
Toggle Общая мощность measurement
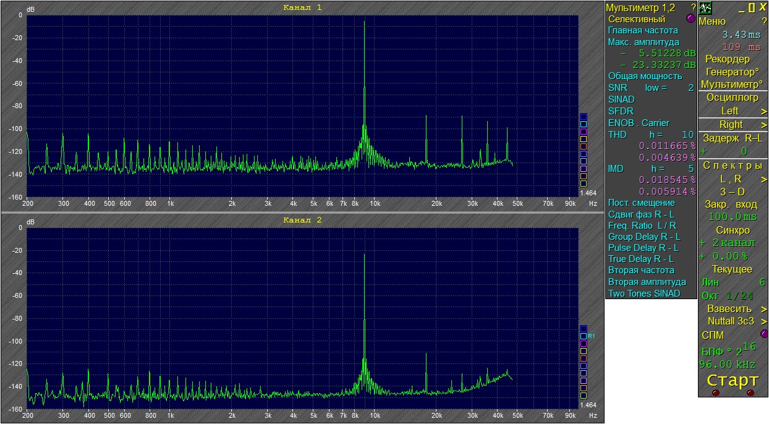pos(645,76)
